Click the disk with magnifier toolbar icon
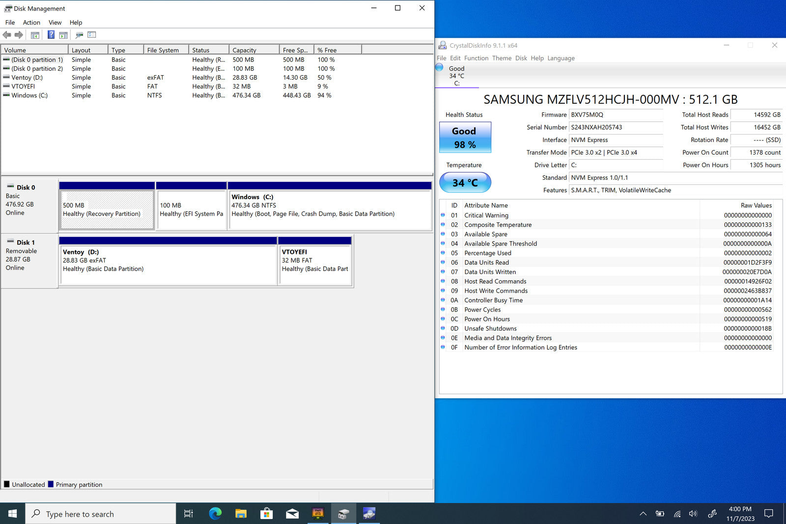The image size is (786, 524). (79, 35)
